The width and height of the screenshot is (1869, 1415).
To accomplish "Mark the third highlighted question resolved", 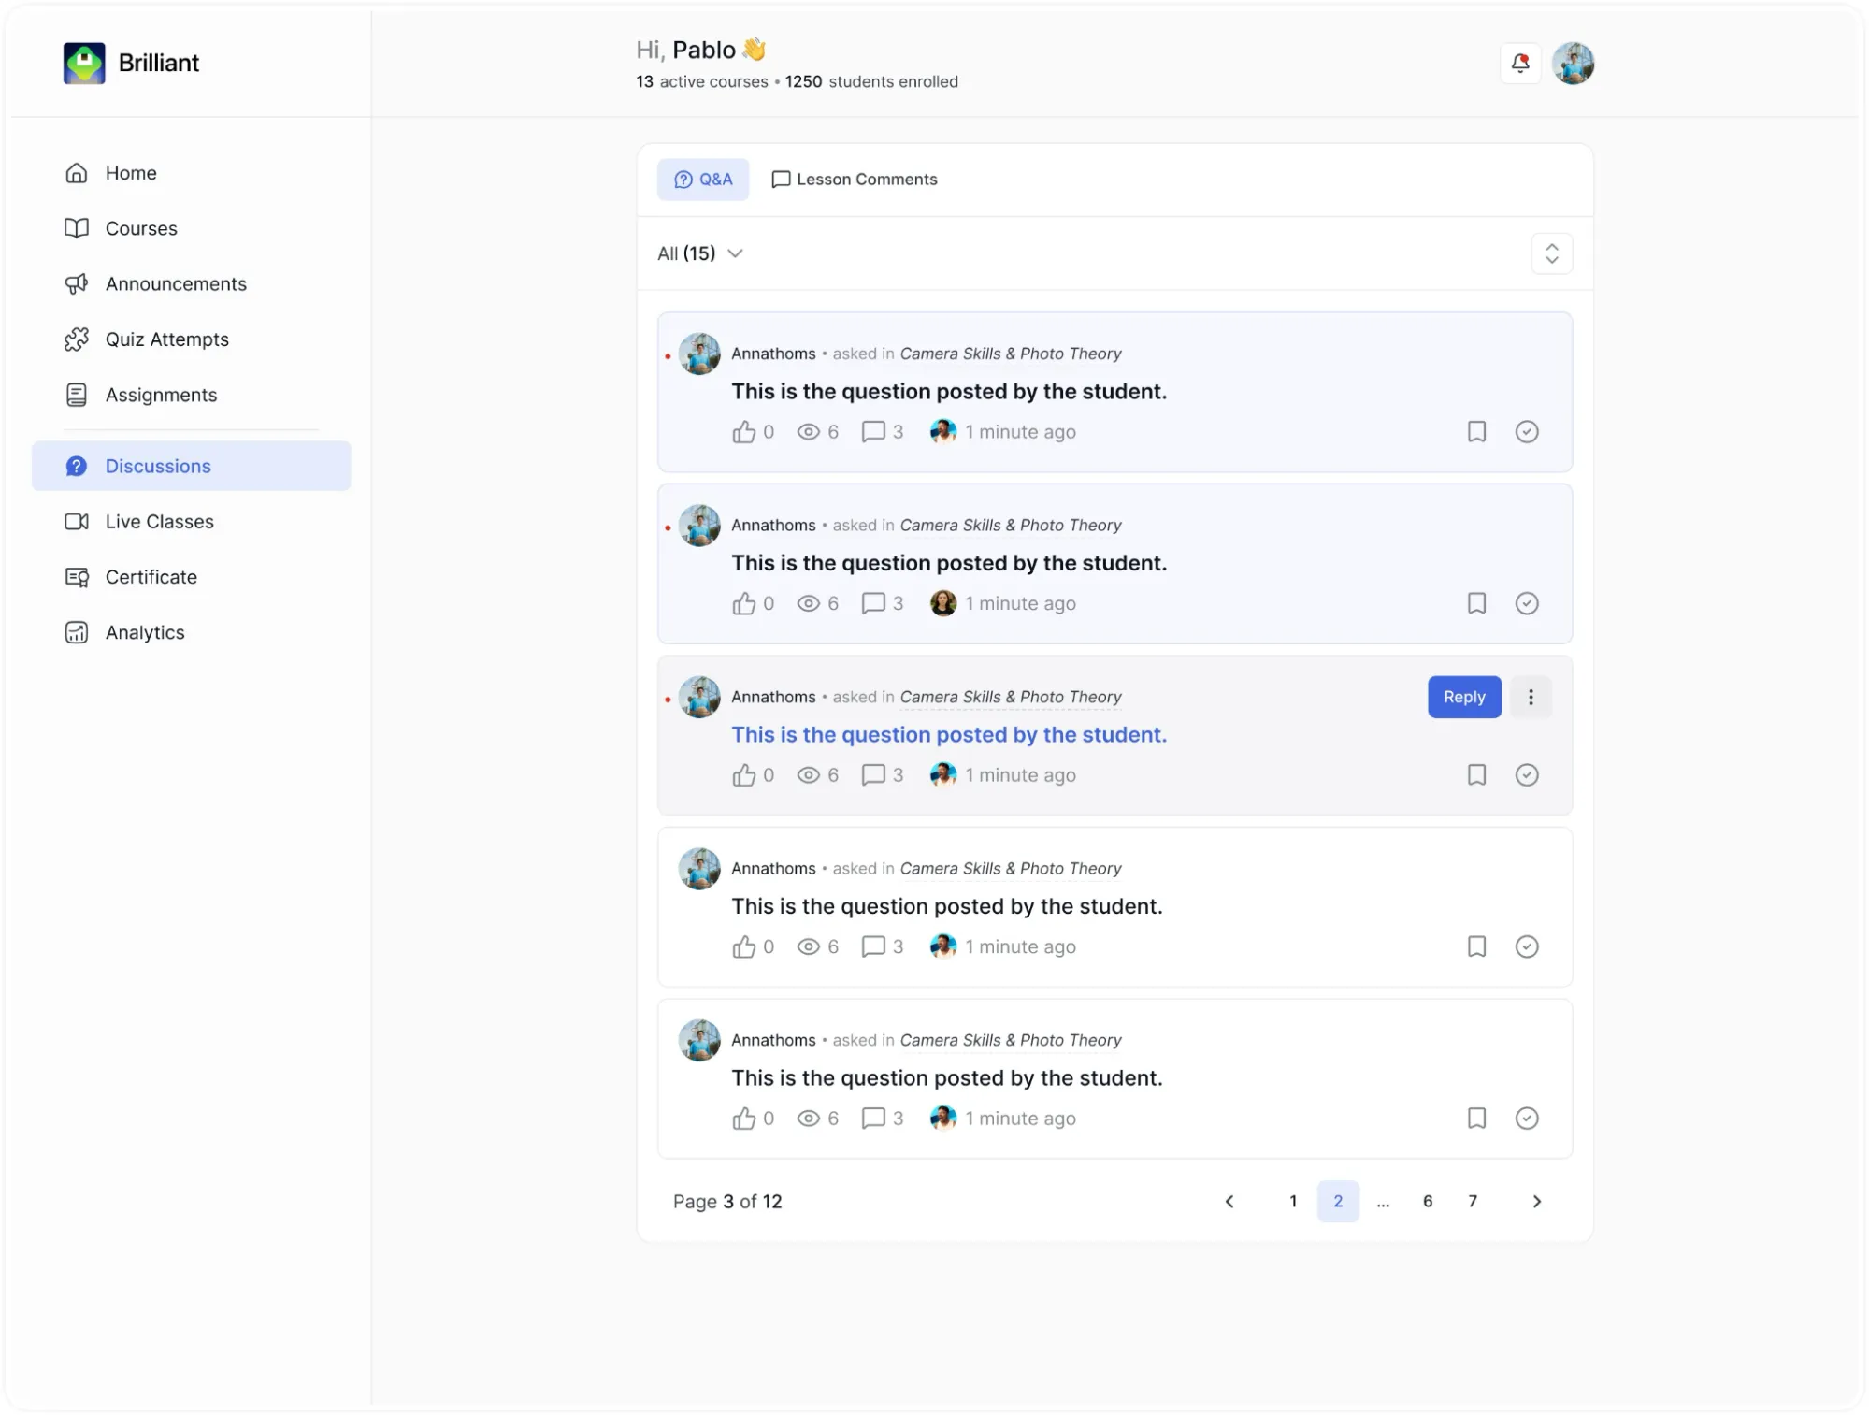I will pos(1527,774).
